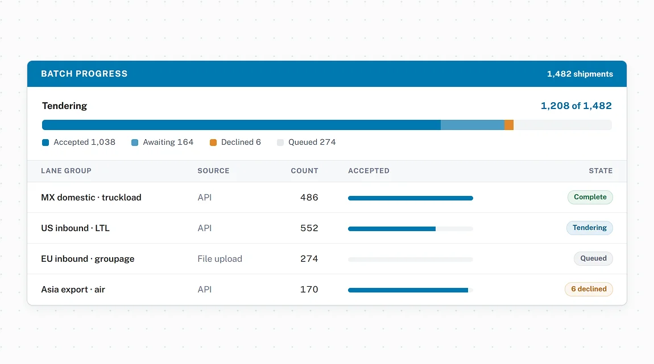Click the Queued status badge
654x364 pixels.
[593, 258]
